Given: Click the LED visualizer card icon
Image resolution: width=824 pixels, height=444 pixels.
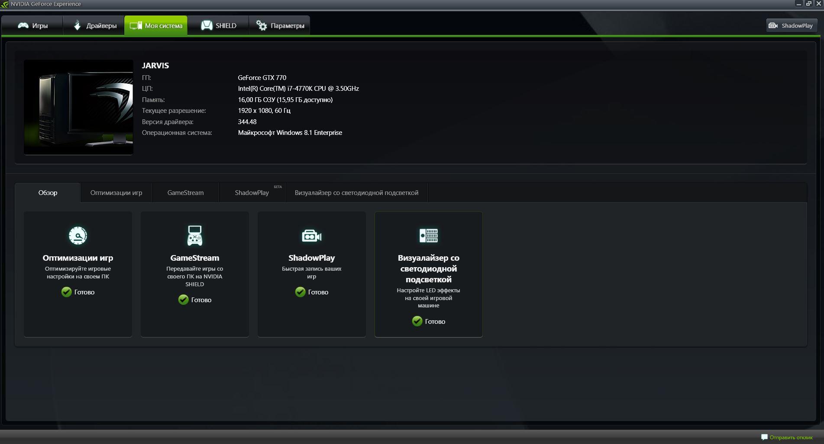Looking at the screenshot, I should [429, 236].
